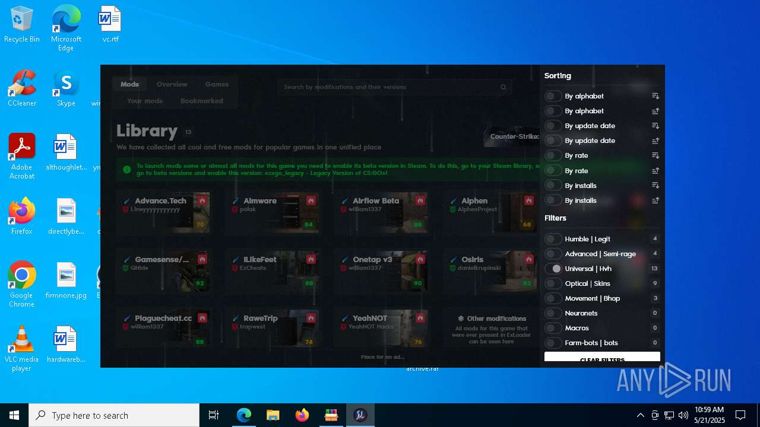Toggle the Movement | Bhop filter
The width and height of the screenshot is (760, 427).
(553, 298)
